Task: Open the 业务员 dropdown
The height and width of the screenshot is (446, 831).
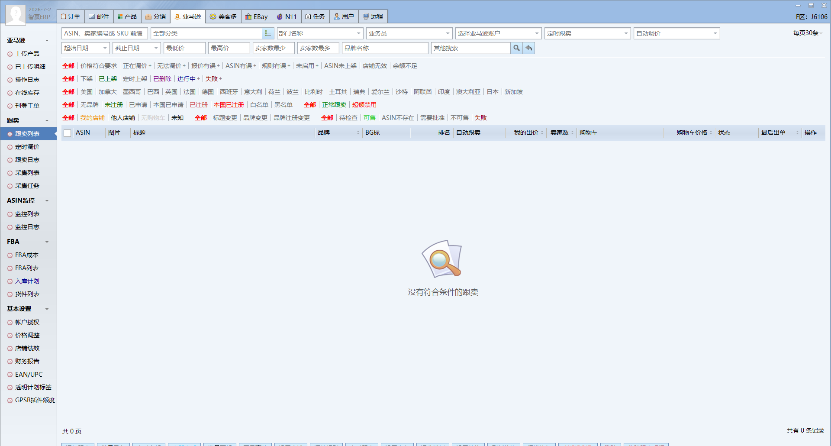Action: point(409,33)
